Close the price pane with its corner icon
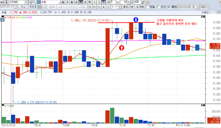Image resolution: width=221 pixels, height=128 pixels. point(204,17)
